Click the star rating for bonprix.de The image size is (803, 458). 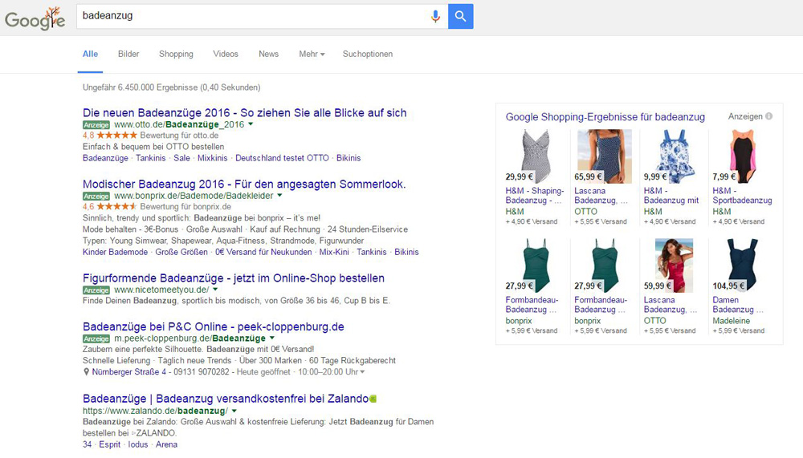(116, 206)
